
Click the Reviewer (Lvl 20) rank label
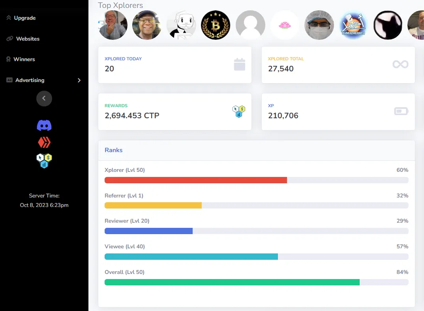[x=127, y=221]
